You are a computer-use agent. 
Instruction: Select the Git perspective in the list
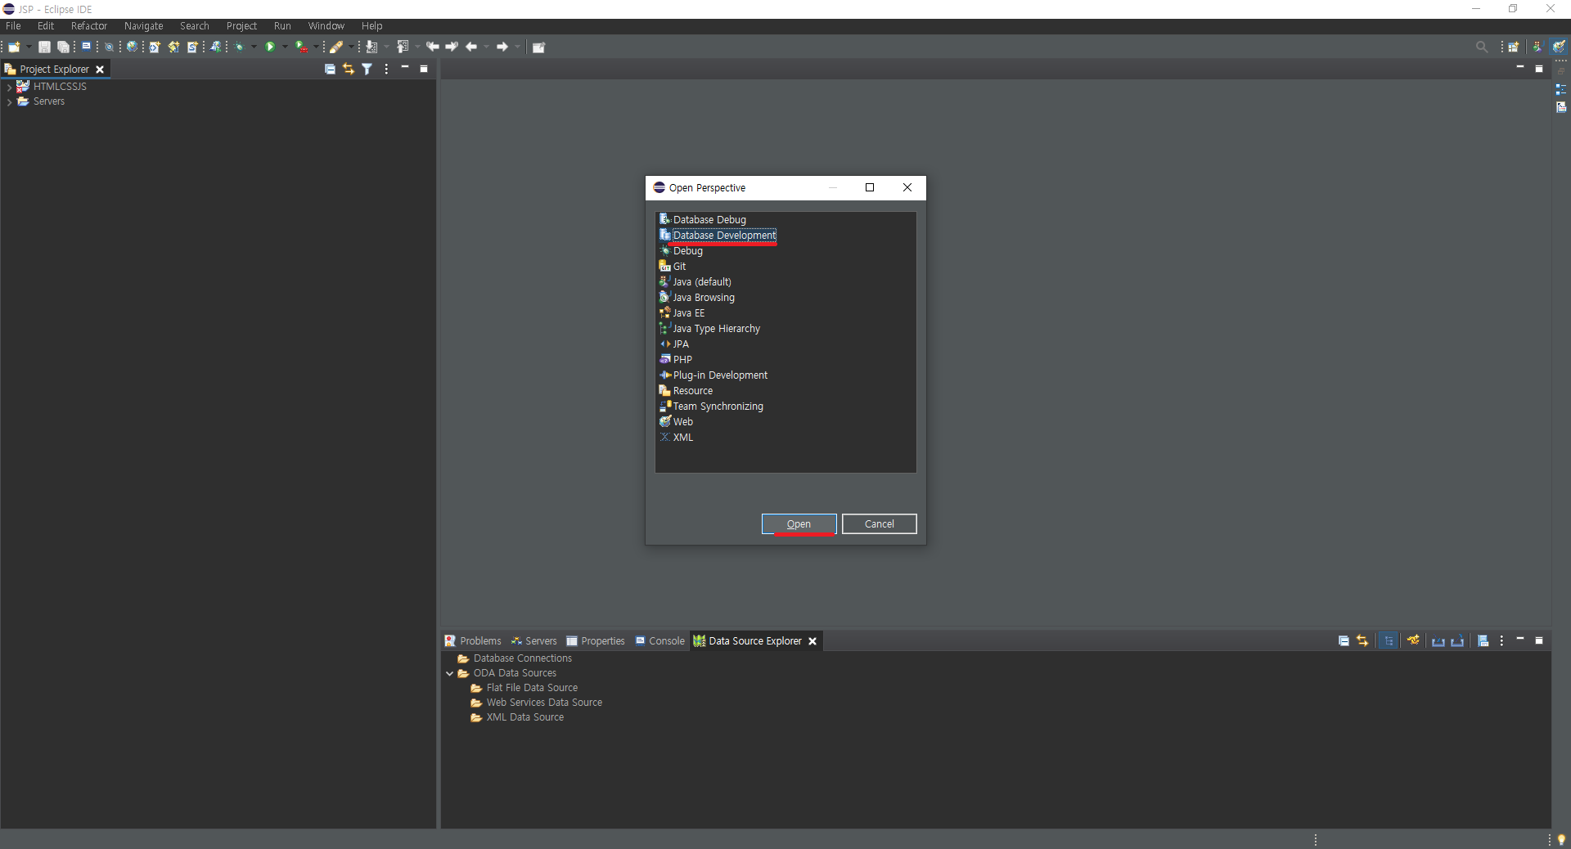679,267
